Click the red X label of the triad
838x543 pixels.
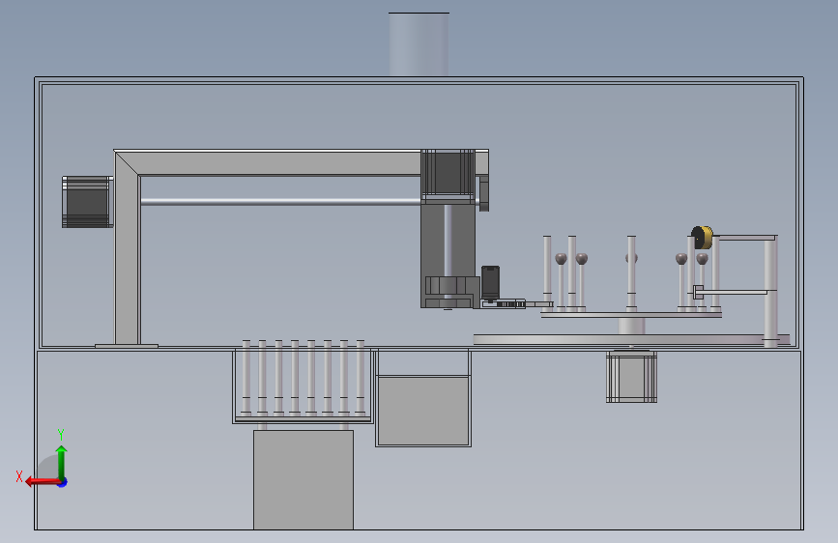(x=19, y=476)
